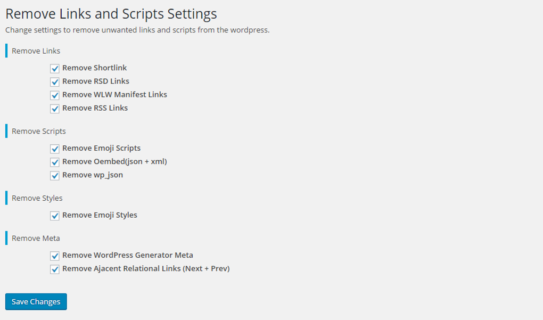Toggle the Remove WLW Manifest Links checkbox
Viewport: 543px width, 320px height.
(x=54, y=95)
